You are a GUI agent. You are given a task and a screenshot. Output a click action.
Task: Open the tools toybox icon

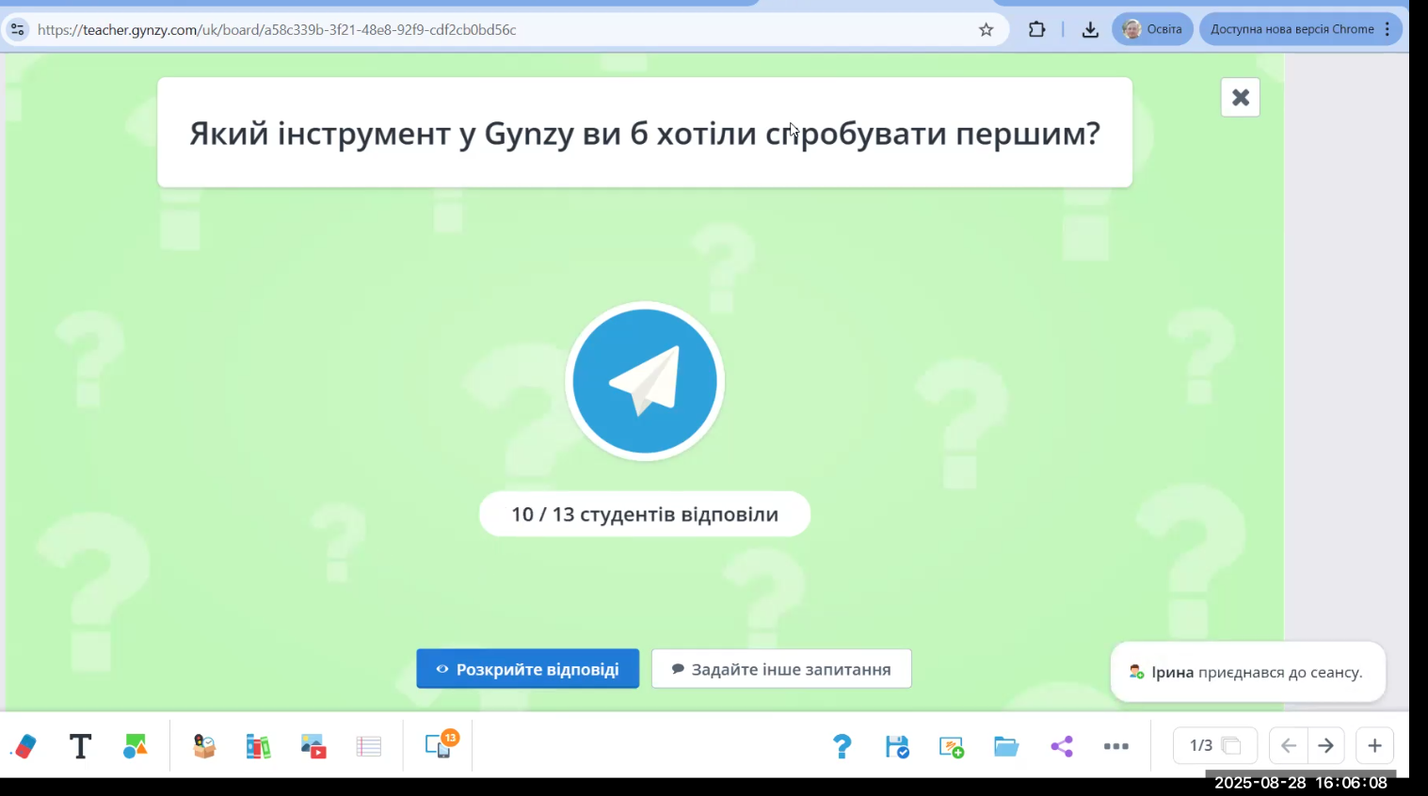click(x=204, y=746)
